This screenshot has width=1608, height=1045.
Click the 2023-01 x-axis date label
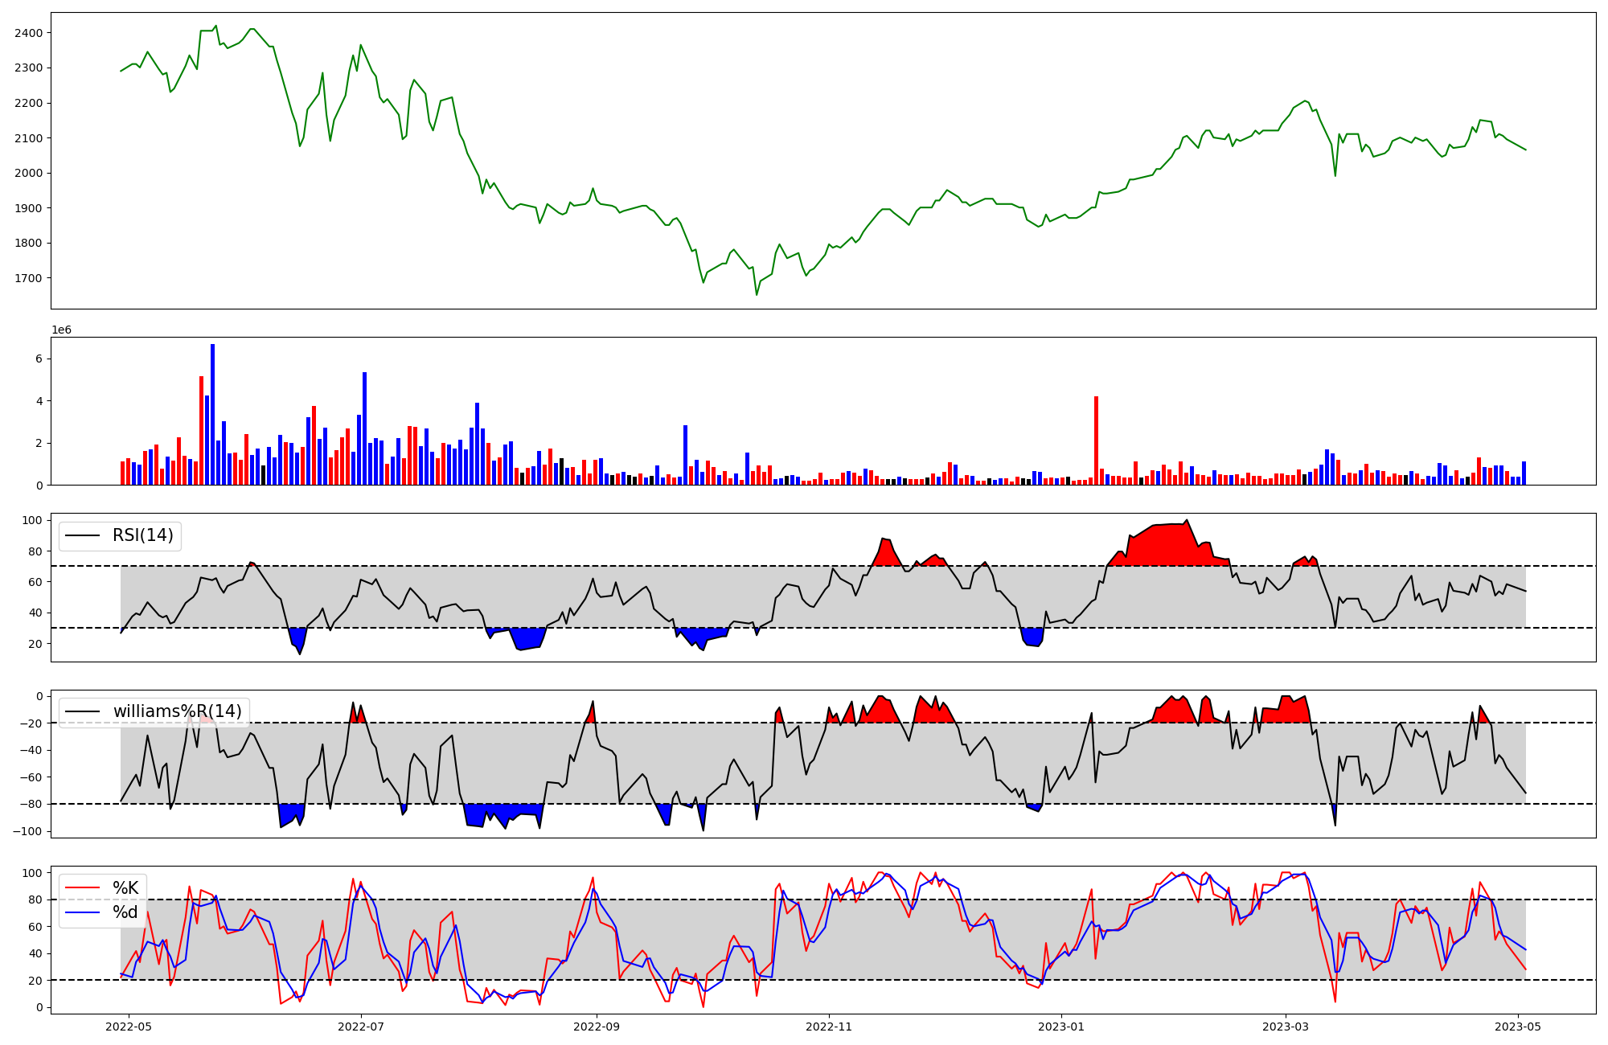(x=1062, y=1027)
